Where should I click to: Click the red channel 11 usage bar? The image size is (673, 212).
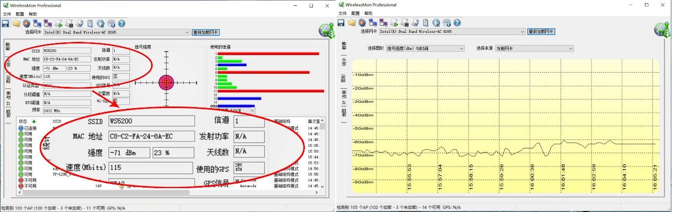coord(272,91)
